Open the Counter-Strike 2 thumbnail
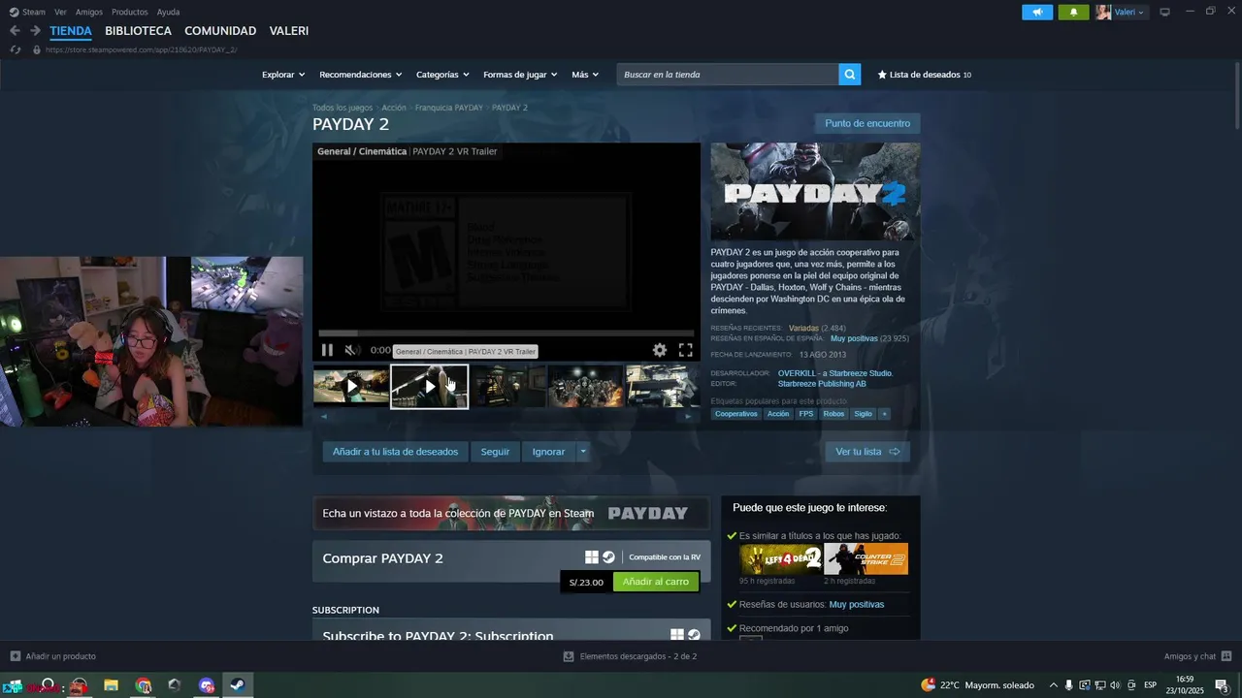The height and width of the screenshot is (698, 1242). pos(866,559)
